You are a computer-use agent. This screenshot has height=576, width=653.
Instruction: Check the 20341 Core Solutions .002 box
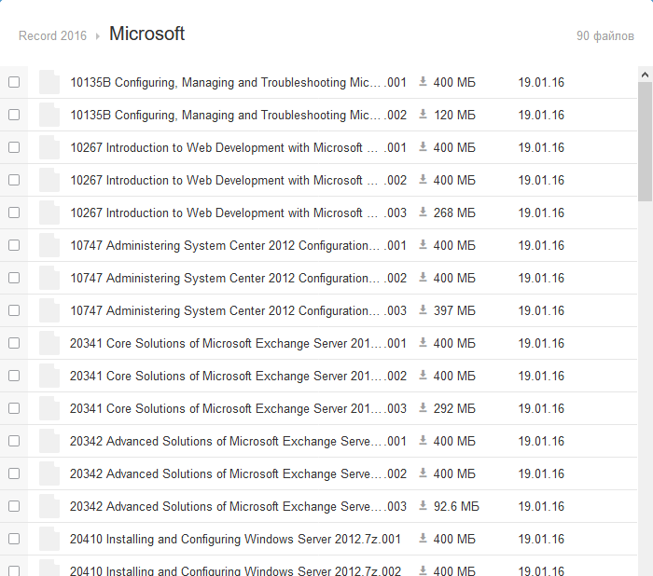click(14, 376)
